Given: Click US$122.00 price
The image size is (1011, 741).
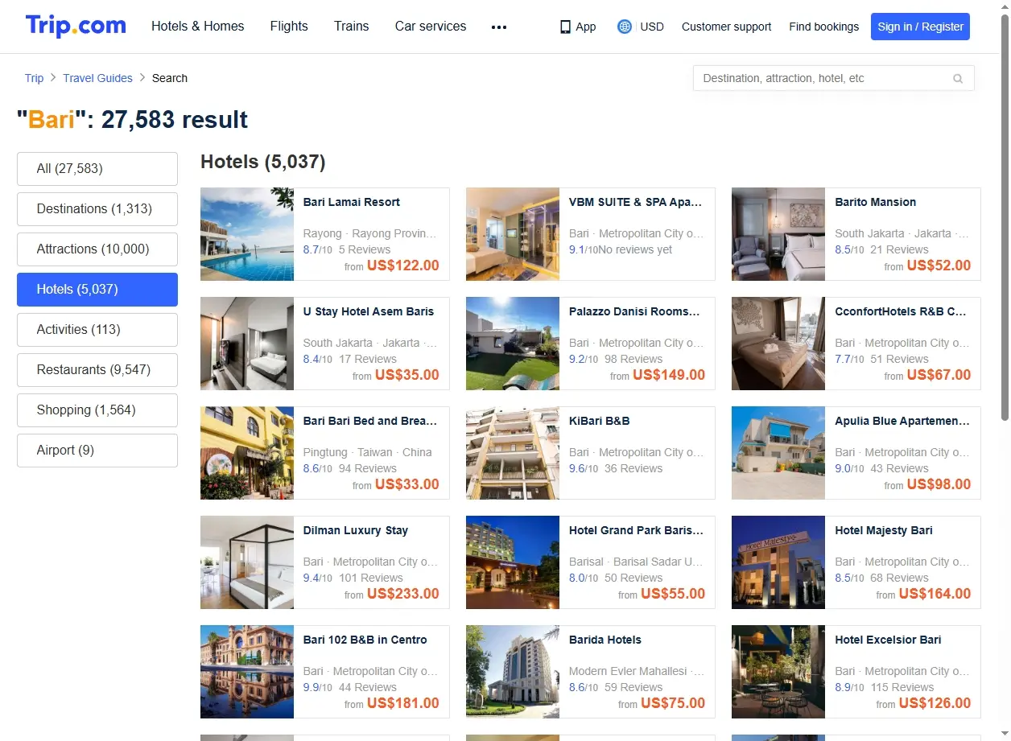Looking at the screenshot, I should click(x=403, y=266).
